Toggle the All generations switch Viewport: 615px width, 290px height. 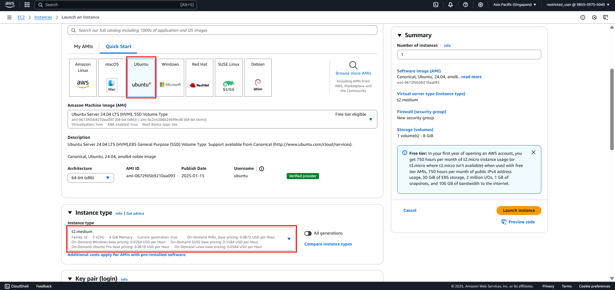[x=308, y=233]
